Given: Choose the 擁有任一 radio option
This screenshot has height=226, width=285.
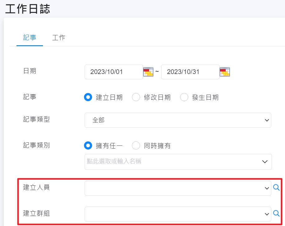Looking at the screenshot, I should pyautogui.click(x=88, y=145).
